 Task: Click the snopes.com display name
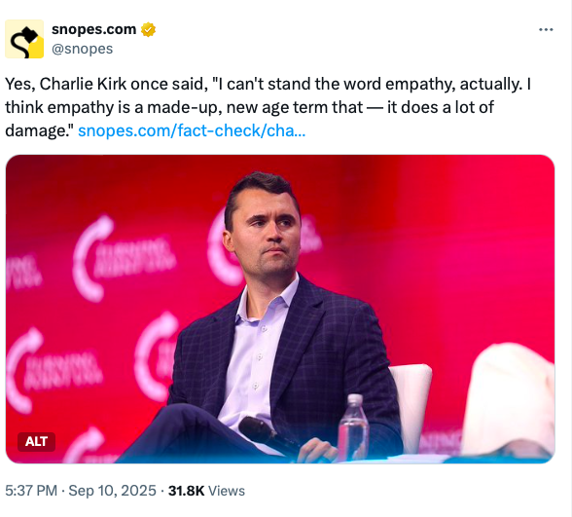coord(94,29)
